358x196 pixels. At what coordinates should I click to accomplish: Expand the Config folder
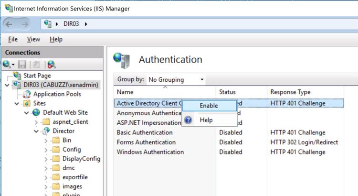point(46,150)
